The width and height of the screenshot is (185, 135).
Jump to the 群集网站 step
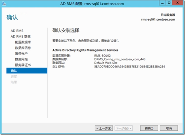[21, 59]
